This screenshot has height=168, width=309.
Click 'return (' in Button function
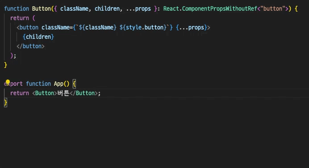point(23,18)
